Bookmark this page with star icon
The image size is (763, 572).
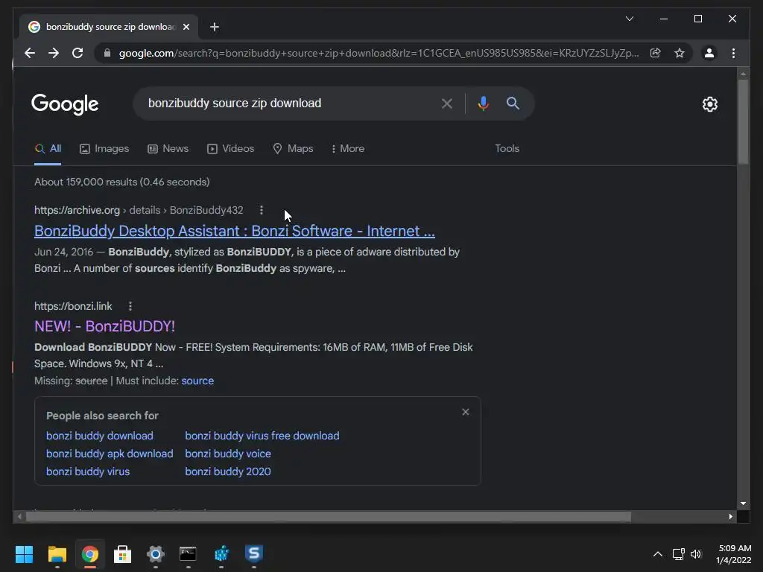coord(680,53)
